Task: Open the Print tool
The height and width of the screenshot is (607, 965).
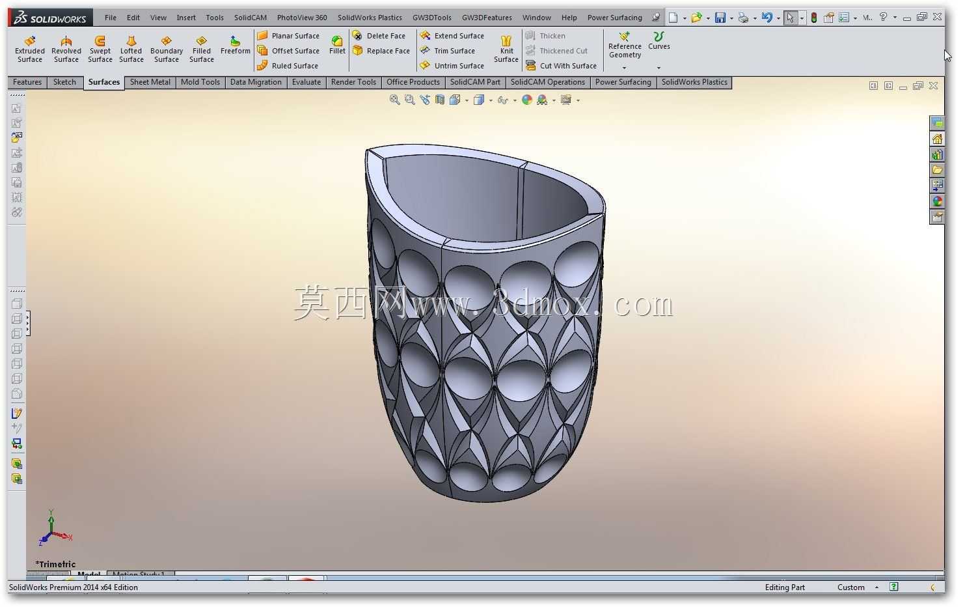Action: (743, 18)
